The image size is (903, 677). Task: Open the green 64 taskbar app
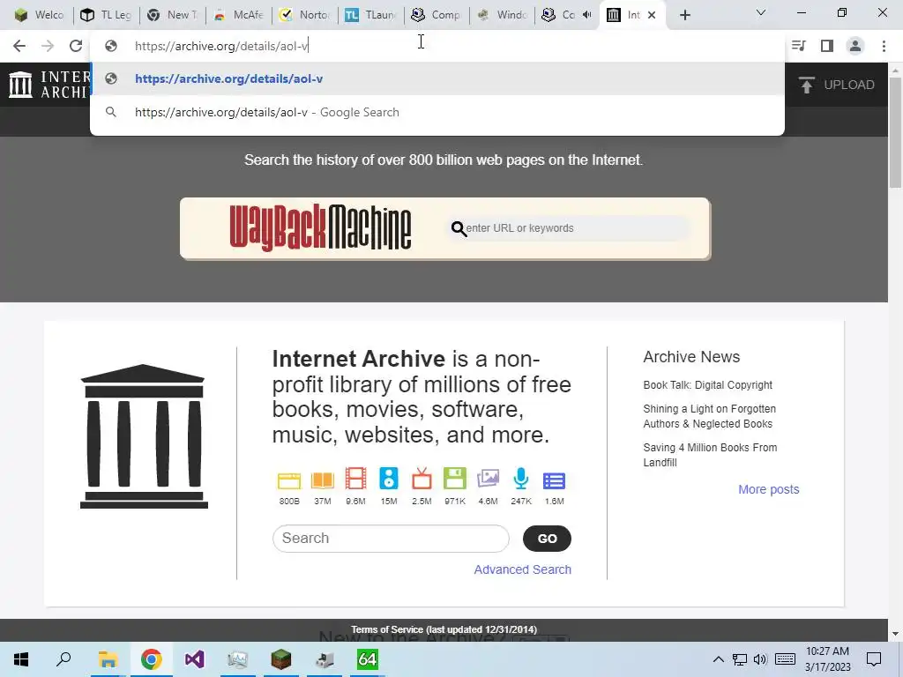tap(368, 659)
